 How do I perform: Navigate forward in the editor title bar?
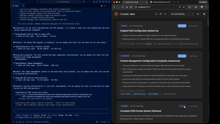pos(41,2)
